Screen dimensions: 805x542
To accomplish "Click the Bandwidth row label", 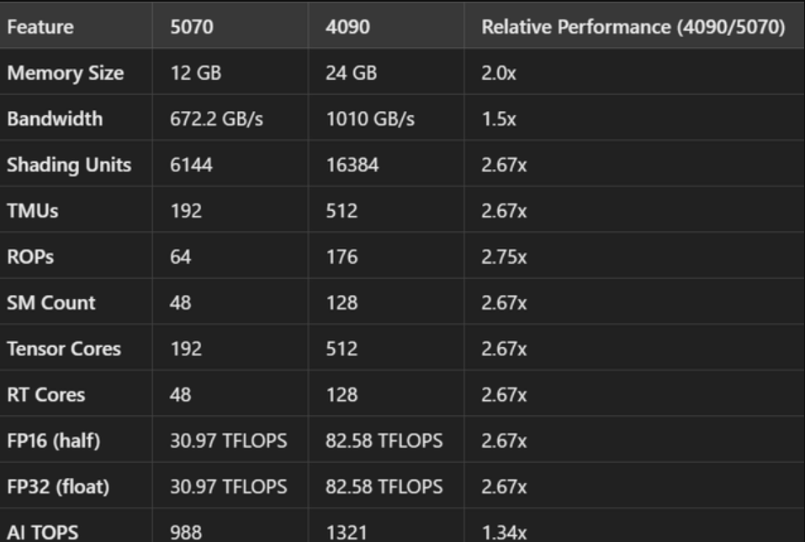I will click(x=55, y=119).
